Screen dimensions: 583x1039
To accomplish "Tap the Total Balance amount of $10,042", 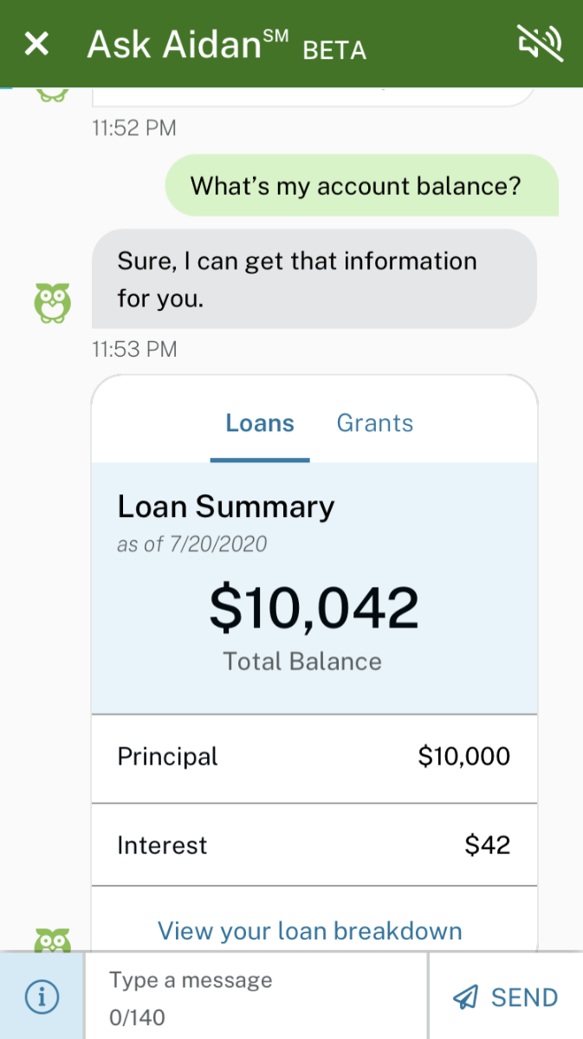I will (x=314, y=607).
